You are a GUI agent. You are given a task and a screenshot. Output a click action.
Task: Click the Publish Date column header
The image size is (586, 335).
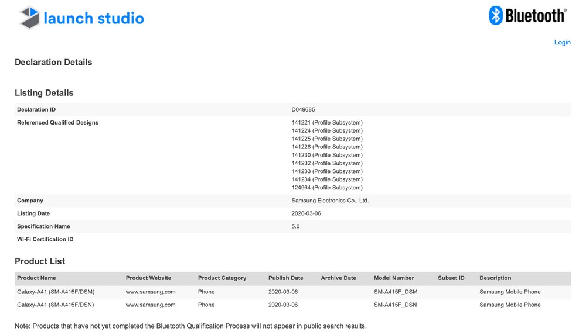(285, 278)
